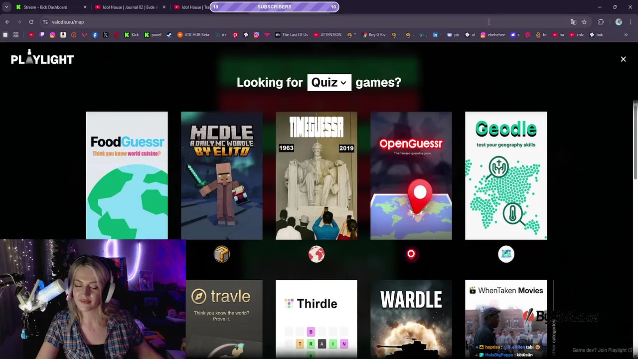Open the X (Twitter) bookmark icon
The image size is (638, 359).
point(106,35)
